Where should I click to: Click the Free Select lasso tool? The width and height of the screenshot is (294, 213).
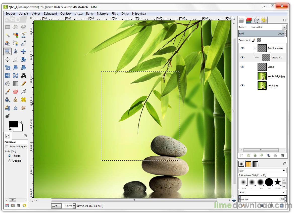click(24, 27)
